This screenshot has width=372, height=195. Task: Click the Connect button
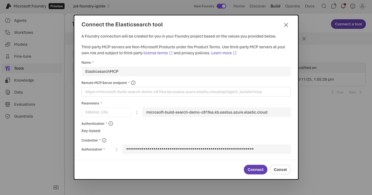point(255,170)
